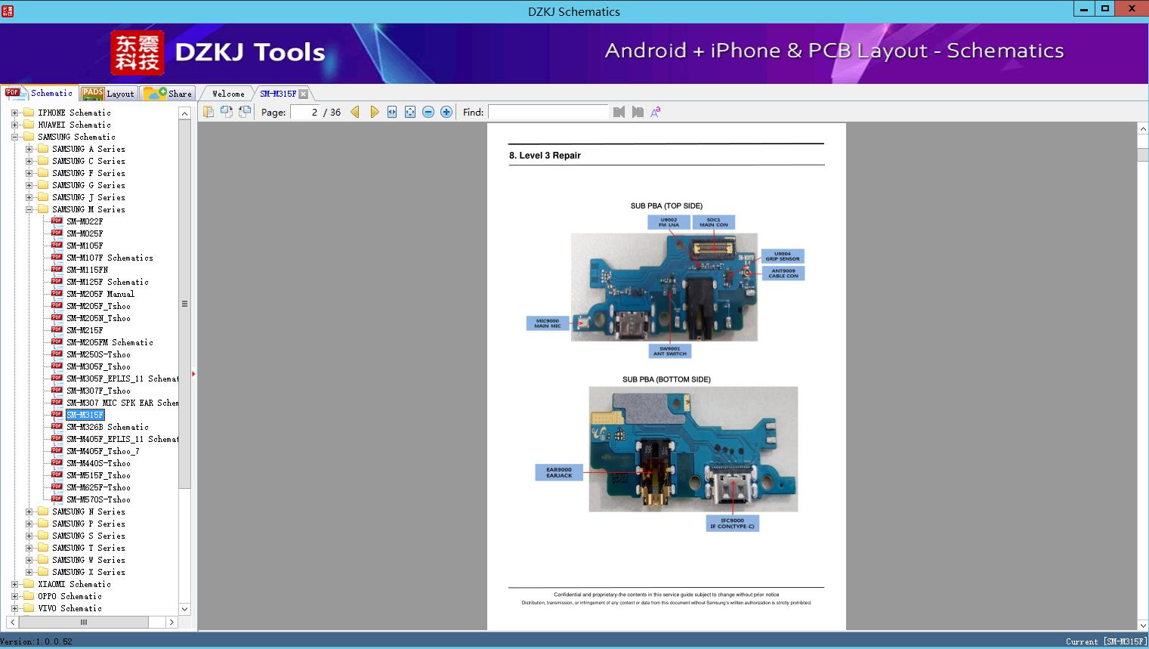Image resolution: width=1149 pixels, height=649 pixels.
Task: Click the PDF icon beside SM-M326B Schematic
Action: (x=57, y=427)
